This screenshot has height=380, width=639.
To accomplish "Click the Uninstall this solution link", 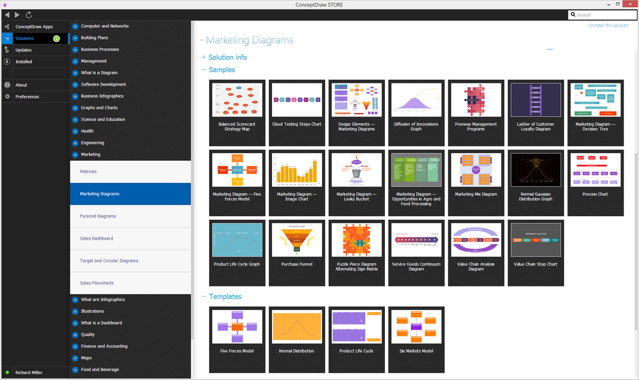I will [608, 25].
